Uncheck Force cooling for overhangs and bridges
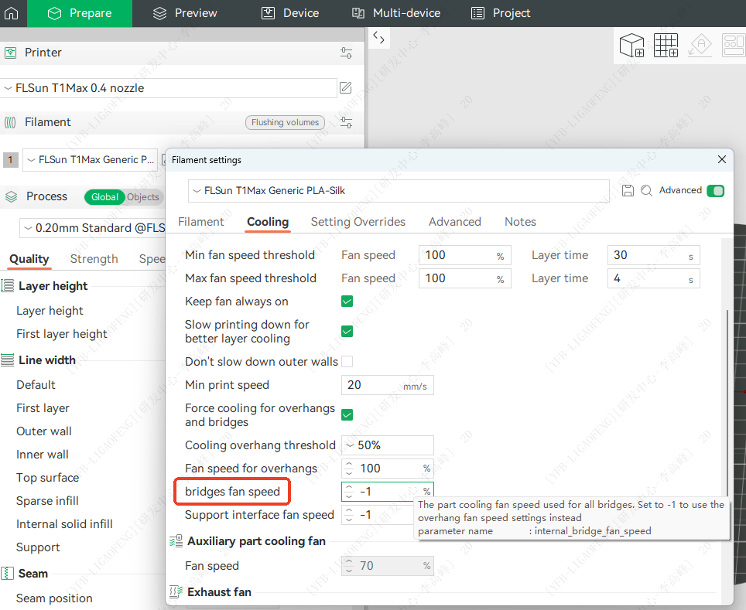Viewport: 746px width, 610px height. pyautogui.click(x=347, y=415)
